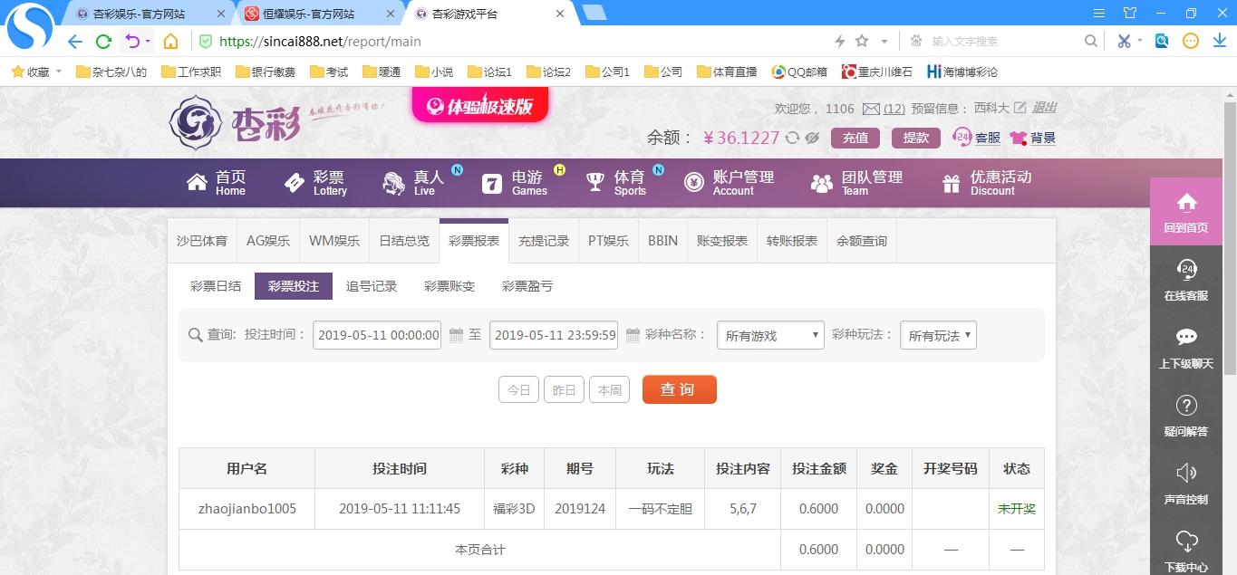This screenshot has height=575, width=1237.
Task: Hide the balance with the eye icon
Action: pyautogui.click(x=812, y=138)
